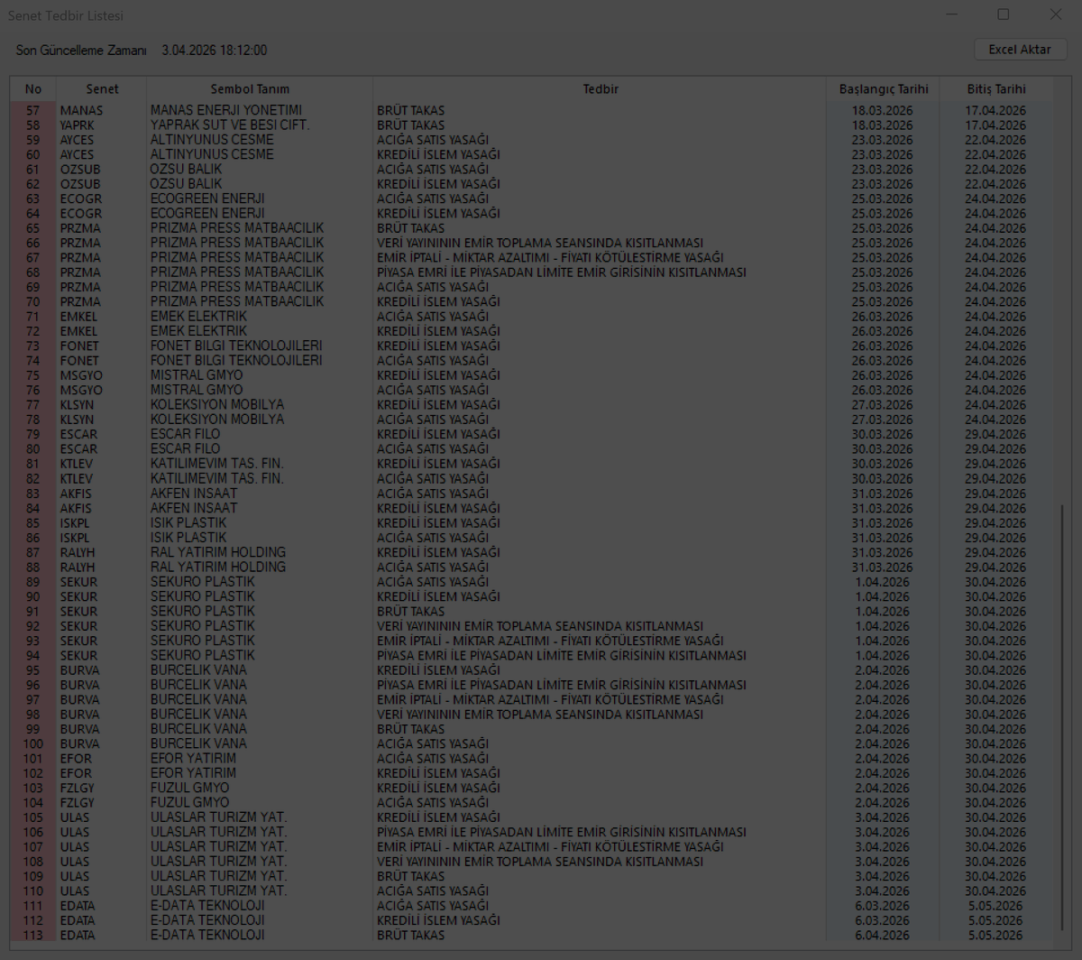The height and width of the screenshot is (960, 1082).
Task: Select MANAS cell in row 57
Action: (x=82, y=110)
